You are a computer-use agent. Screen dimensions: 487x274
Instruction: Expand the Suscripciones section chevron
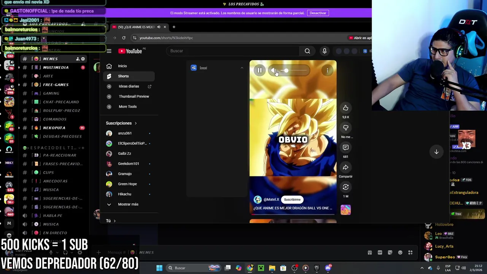point(135,123)
